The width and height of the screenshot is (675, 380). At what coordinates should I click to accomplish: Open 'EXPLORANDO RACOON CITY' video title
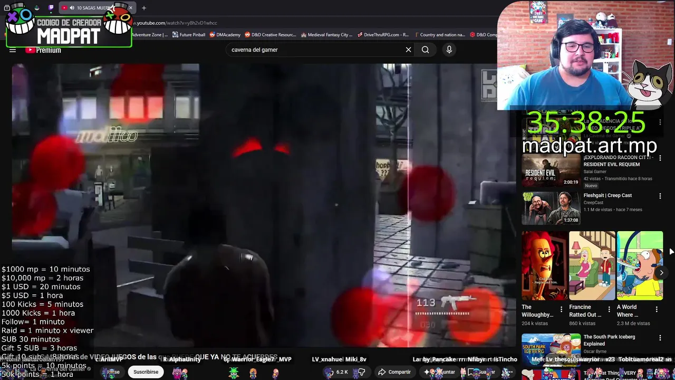click(619, 160)
